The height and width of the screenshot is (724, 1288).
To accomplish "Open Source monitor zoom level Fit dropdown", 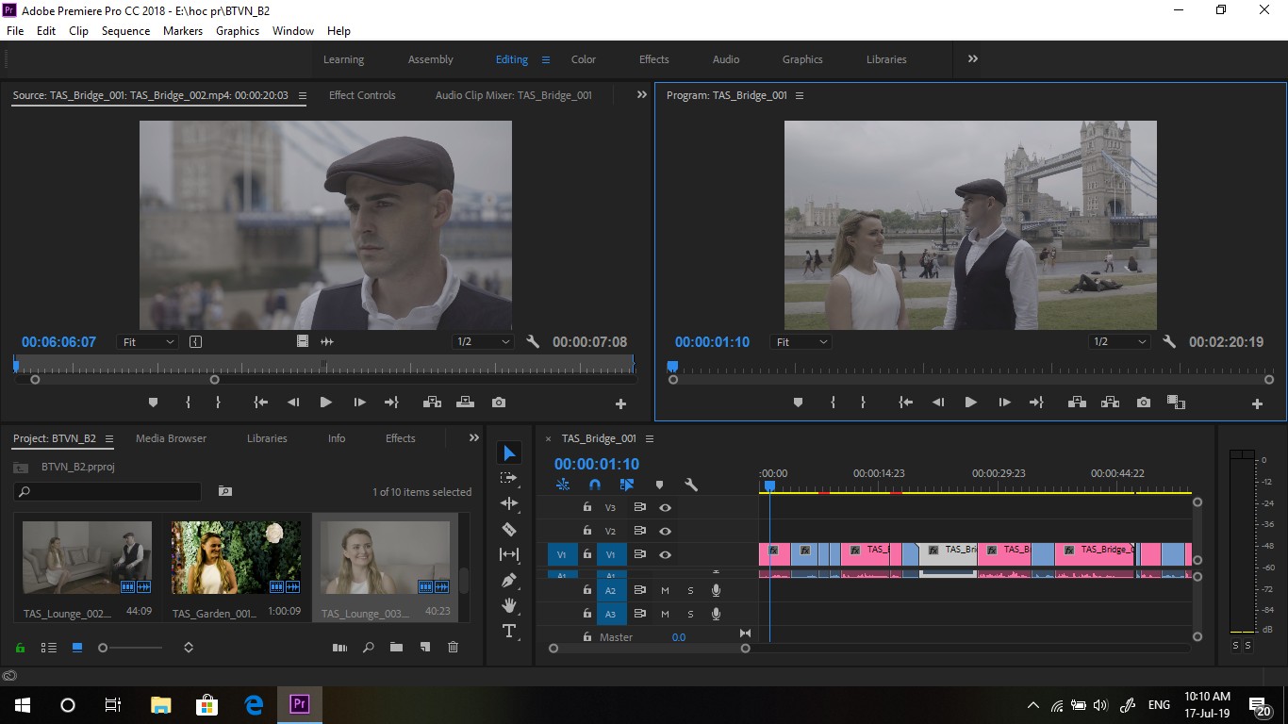I will point(148,342).
